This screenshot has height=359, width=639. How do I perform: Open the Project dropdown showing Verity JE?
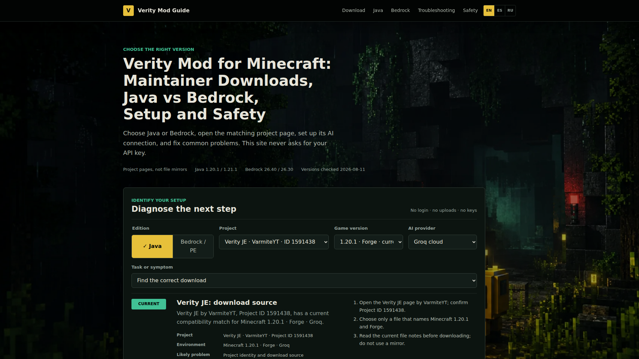tap(274, 242)
